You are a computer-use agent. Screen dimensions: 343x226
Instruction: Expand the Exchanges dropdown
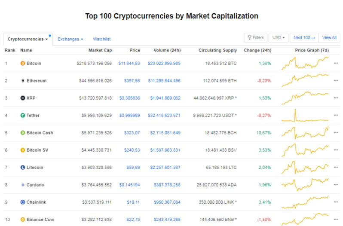click(x=70, y=39)
